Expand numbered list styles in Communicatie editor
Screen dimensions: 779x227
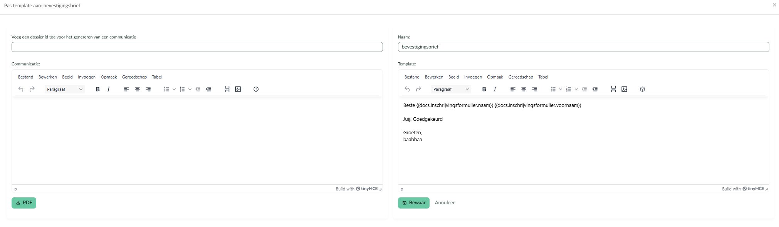190,89
